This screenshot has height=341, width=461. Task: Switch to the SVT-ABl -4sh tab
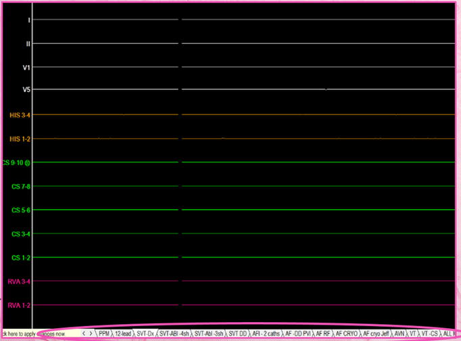(x=174, y=334)
